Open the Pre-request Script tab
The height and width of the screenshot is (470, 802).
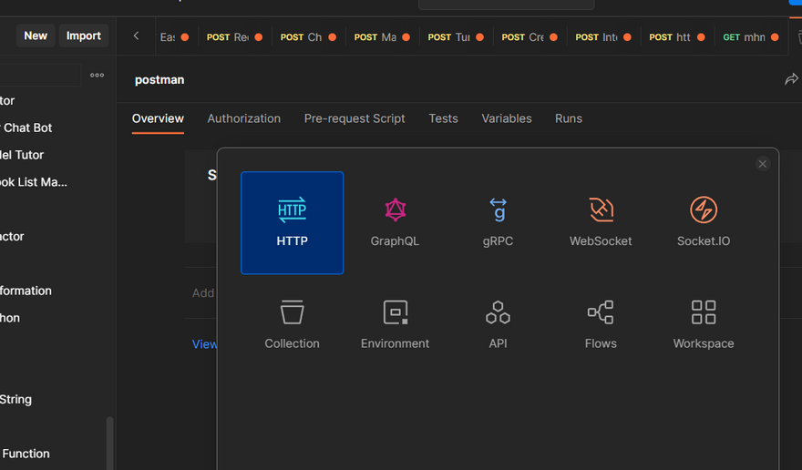[355, 118]
